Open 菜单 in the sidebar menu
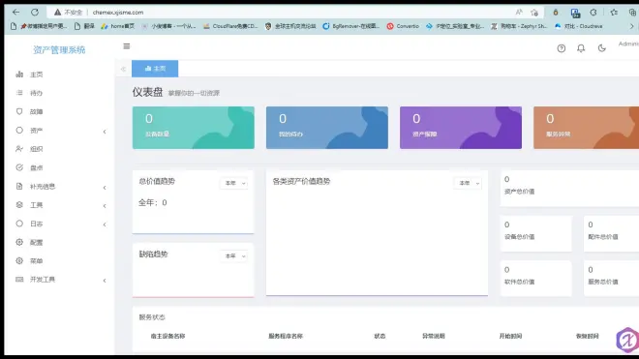Image resolution: width=639 pixels, height=359 pixels. click(x=36, y=261)
